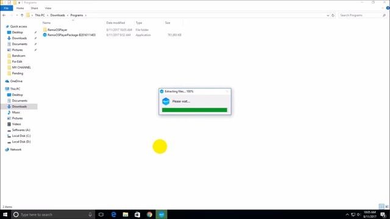Open the Bandicam folder
390x219 pixels.
(19, 56)
